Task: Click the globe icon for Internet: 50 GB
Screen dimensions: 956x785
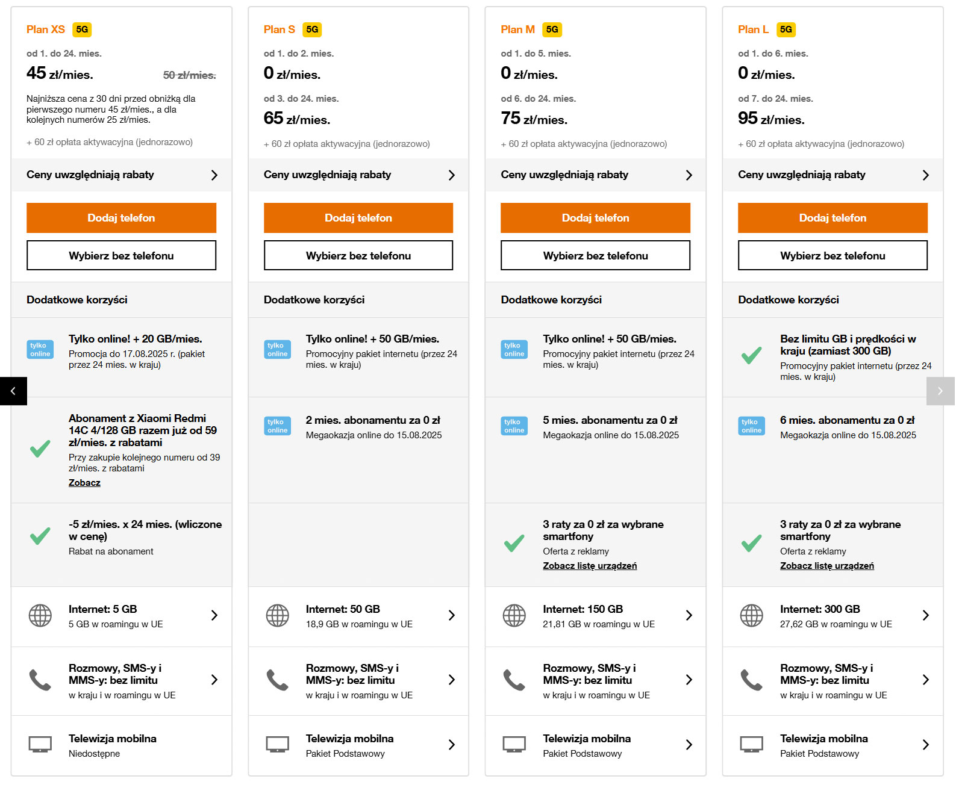Action: (277, 615)
